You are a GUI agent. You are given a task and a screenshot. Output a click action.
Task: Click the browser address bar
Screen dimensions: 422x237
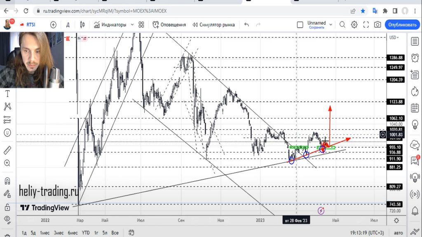click(165, 12)
